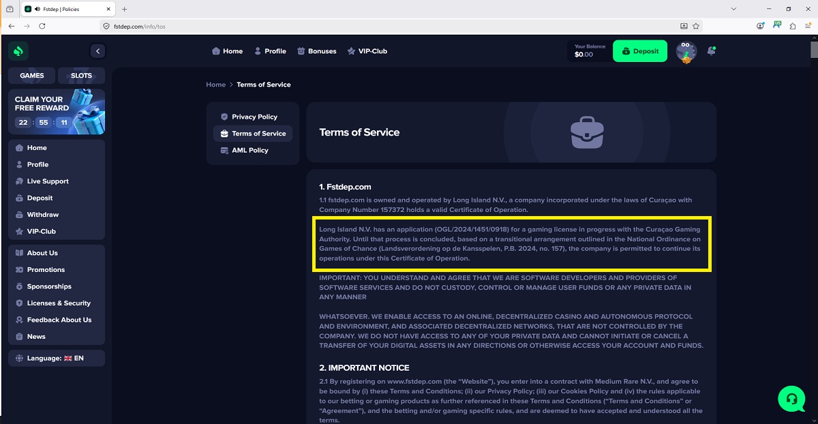The image size is (818, 424).
Task: Select AML Policy in policies menu
Action: click(253, 150)
